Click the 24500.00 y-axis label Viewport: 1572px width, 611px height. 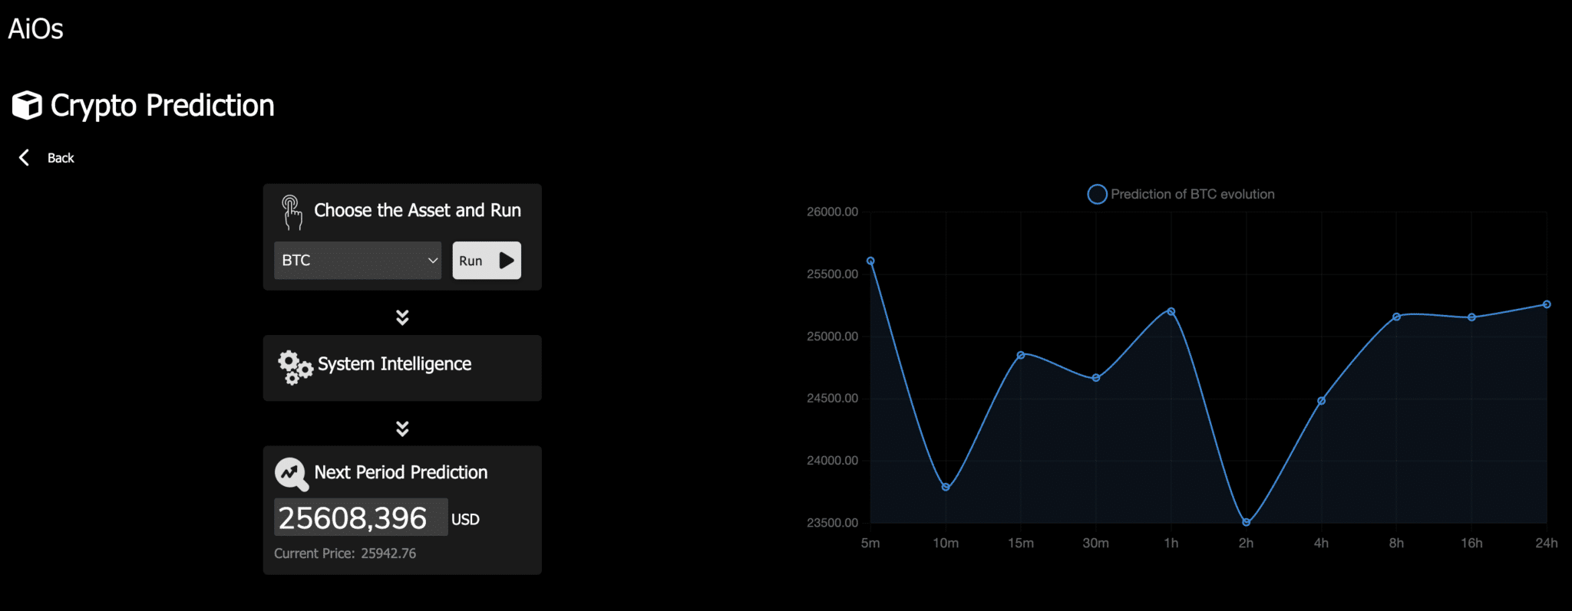point(832,398)
